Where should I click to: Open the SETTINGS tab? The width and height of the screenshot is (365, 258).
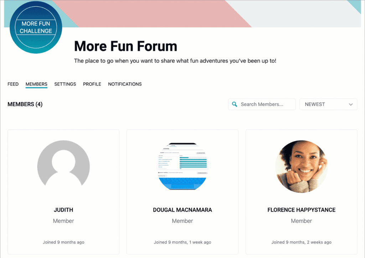(x=65, y=84)
